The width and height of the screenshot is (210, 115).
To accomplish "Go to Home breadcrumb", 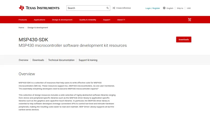I will pos(22,27).
